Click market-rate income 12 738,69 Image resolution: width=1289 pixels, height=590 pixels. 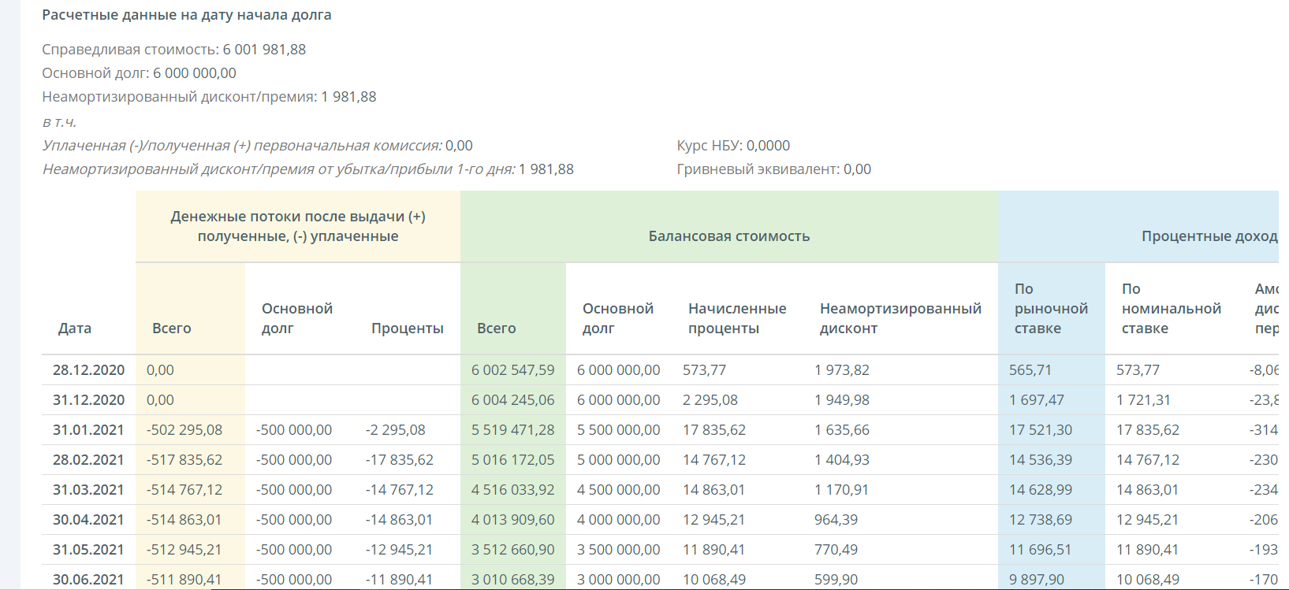(x=1041, y=520)
